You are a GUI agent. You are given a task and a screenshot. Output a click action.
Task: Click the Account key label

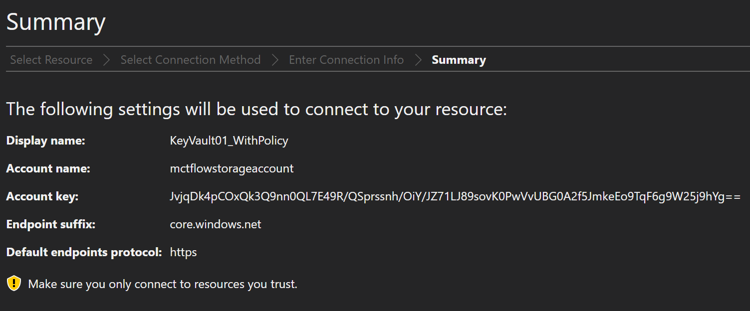coord(42,196)
